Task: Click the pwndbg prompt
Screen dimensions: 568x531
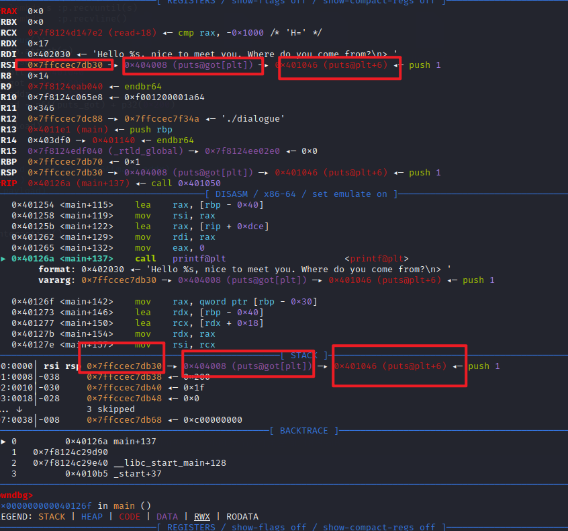Action: (16, 495)
